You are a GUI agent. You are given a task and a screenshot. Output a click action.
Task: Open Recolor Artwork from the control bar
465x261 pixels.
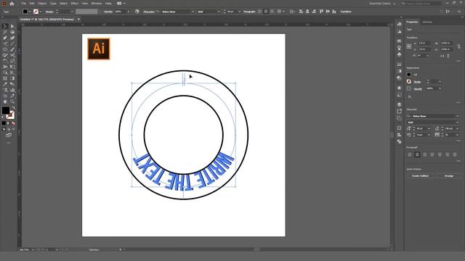[137, 12]
